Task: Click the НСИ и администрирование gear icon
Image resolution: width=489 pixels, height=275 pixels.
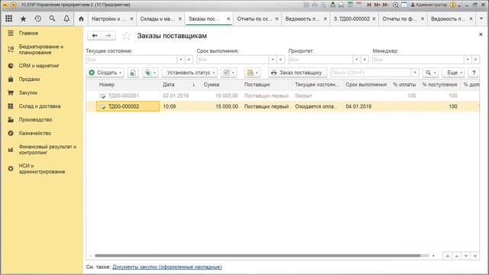Action: pyautogui.click(x=11, y=169)
